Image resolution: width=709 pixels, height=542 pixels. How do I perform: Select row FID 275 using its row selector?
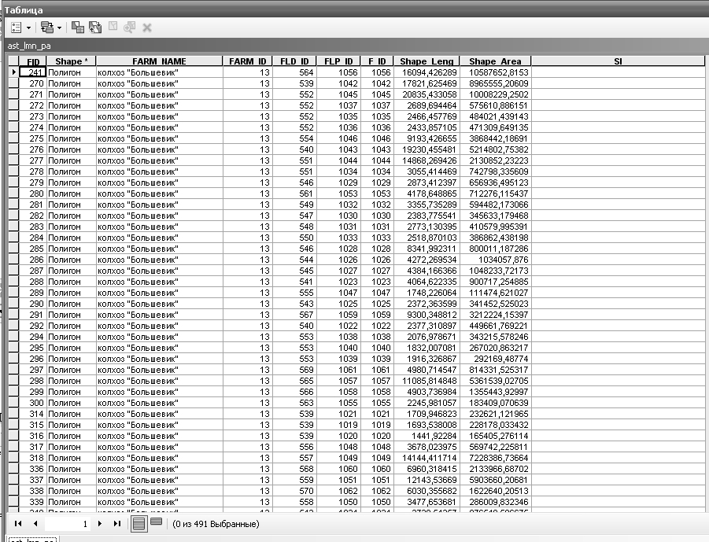[13, 138]
